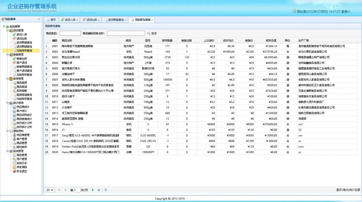
Task: Click 安全退出 to log out
Action: 22,171
